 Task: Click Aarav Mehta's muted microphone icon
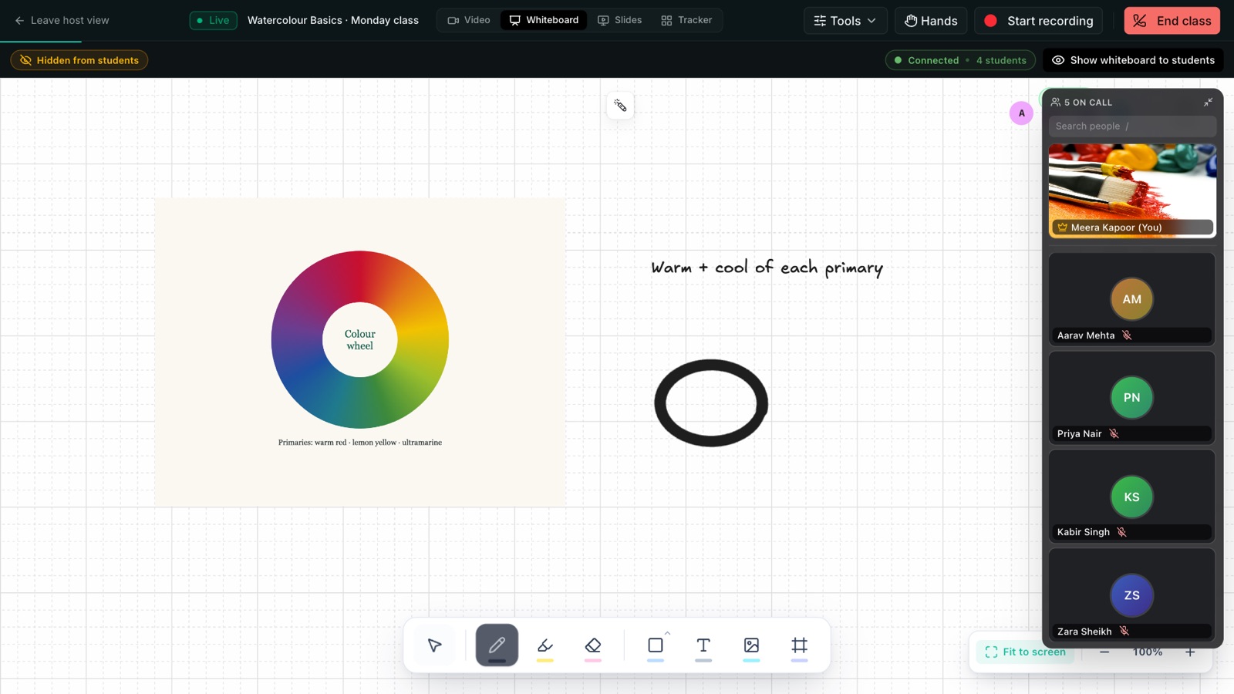coord(1127,335)
